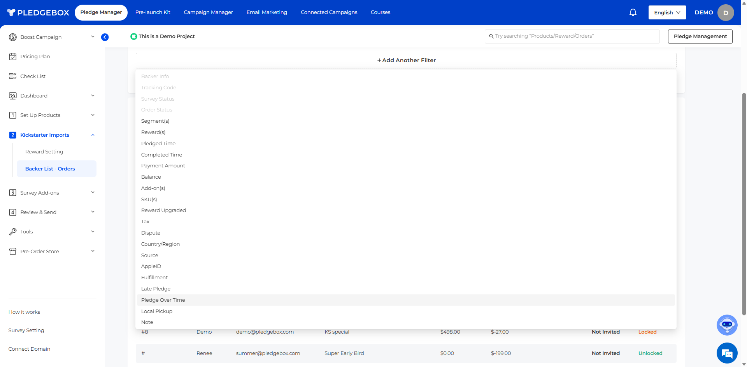
Task: Select Pledge Over Time filter option
Action: point(163,300)
